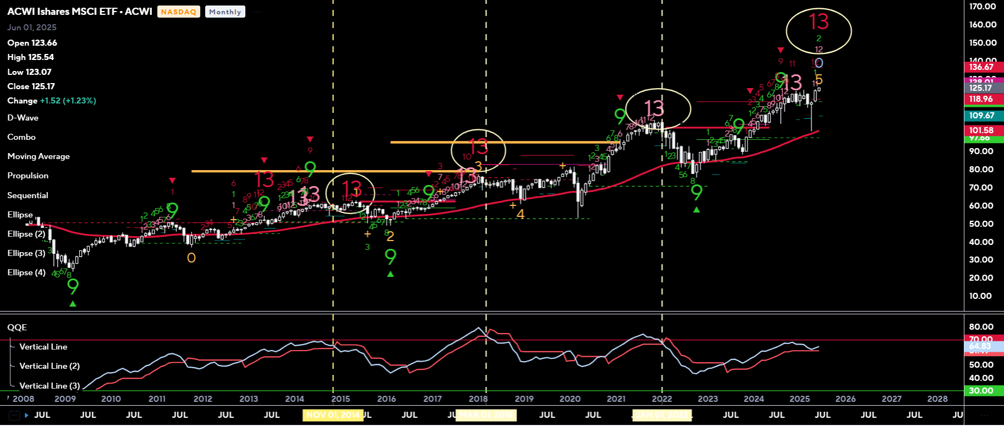1004x431 pixels.
Task: Toggle the Moving Average indicator label
Action: [x=39, y=156]
